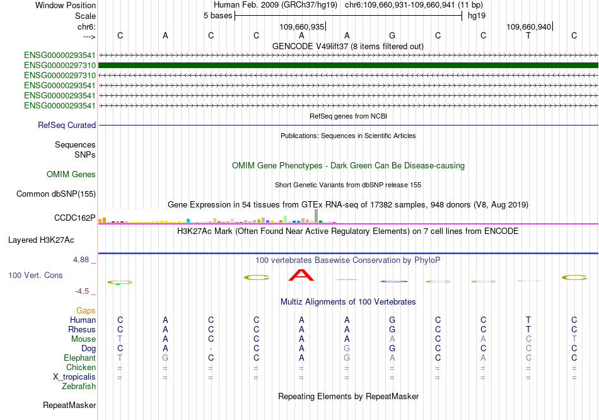Click the OMIM Gene Phenotypes track title
The image size is (599, 420).
(x=349, y=165)
